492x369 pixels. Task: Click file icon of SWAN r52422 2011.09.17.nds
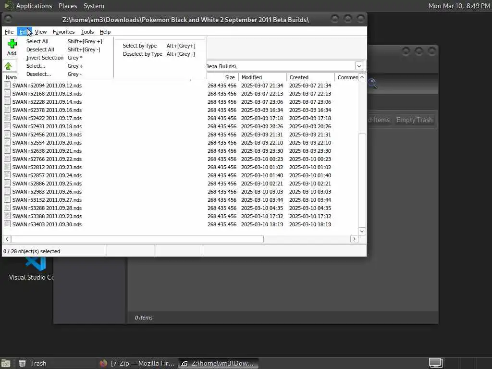[x=7, y=118]
